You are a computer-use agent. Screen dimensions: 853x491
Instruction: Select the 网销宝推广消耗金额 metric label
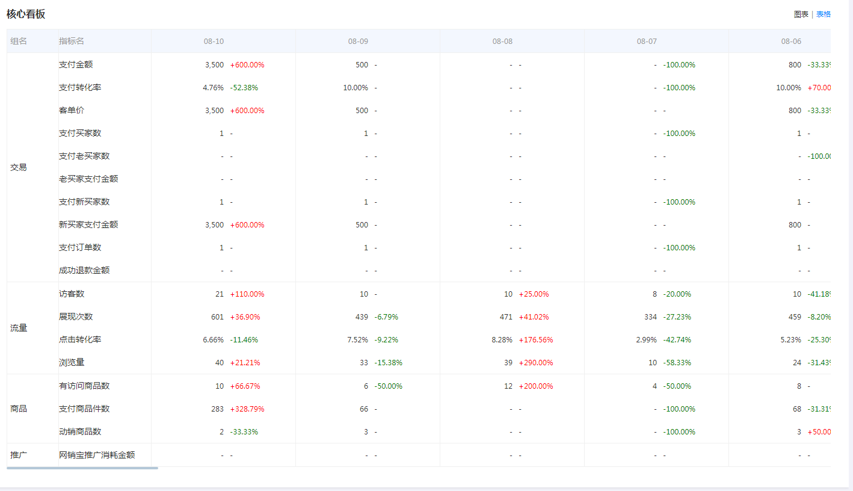pyautogui.click(x=97, y=455)
